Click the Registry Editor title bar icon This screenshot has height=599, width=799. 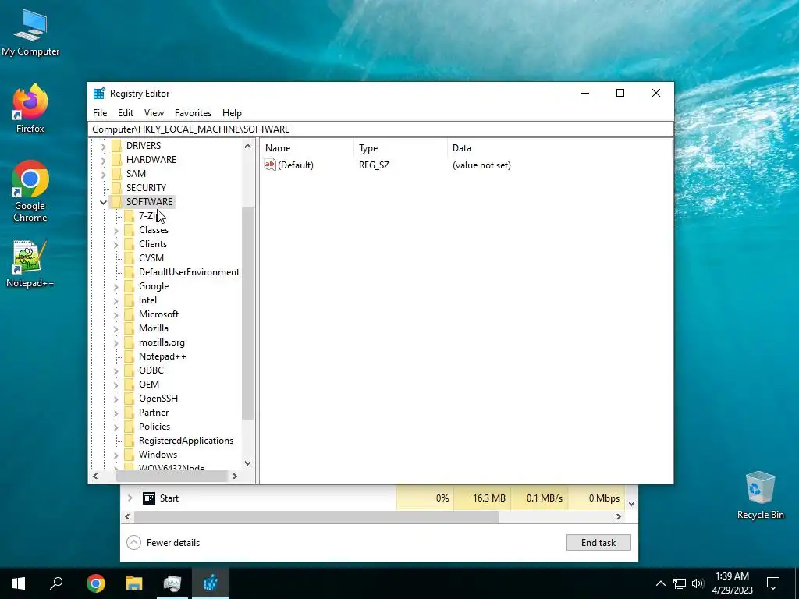[99, 94]
